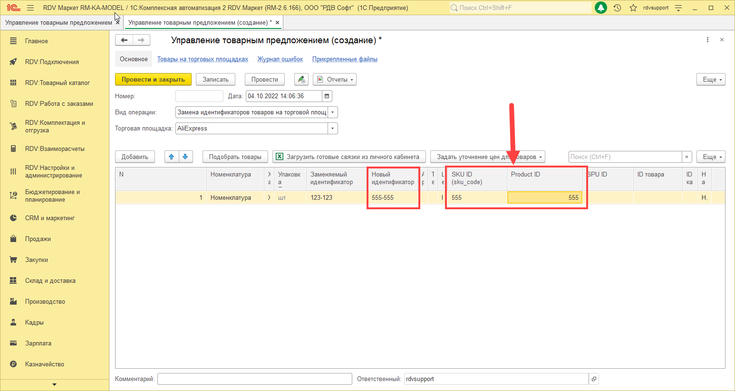This screenshot has height=391, width=735.
Task: Open the history clock icon
Action: (617, 8)
